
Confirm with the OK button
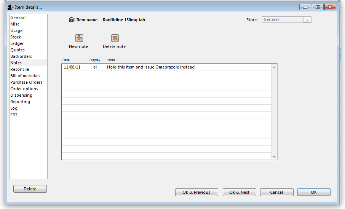(x=313, y=192)
